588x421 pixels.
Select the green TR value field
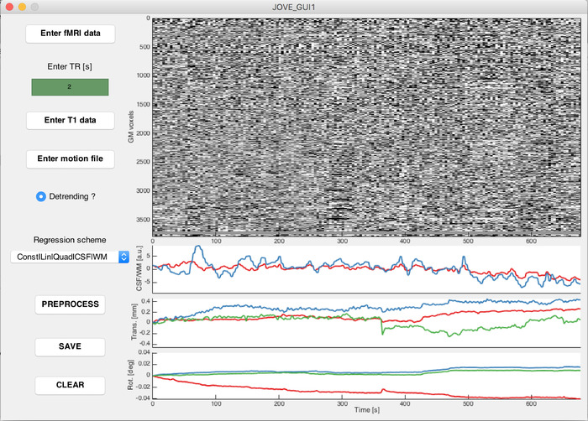70,86
